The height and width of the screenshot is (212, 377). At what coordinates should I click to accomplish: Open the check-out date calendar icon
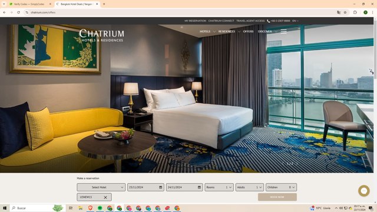pos(199,187)
